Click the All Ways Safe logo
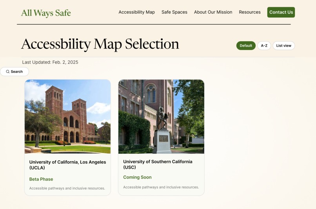The width and height of the screenshot is (316, 209). click(46, 13)
